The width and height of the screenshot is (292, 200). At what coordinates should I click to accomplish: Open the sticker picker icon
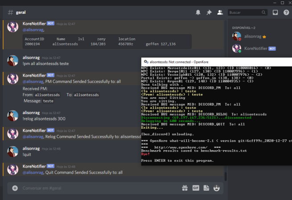pos(206,188)
